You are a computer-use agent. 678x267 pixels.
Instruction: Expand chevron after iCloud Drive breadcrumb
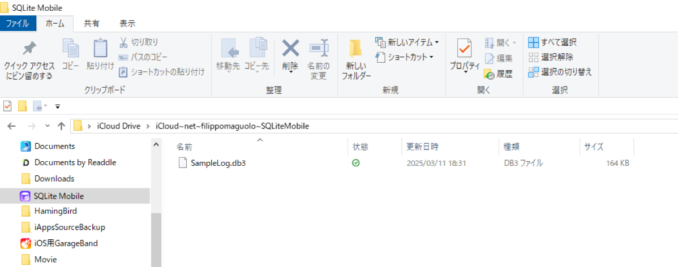point(148,126)
